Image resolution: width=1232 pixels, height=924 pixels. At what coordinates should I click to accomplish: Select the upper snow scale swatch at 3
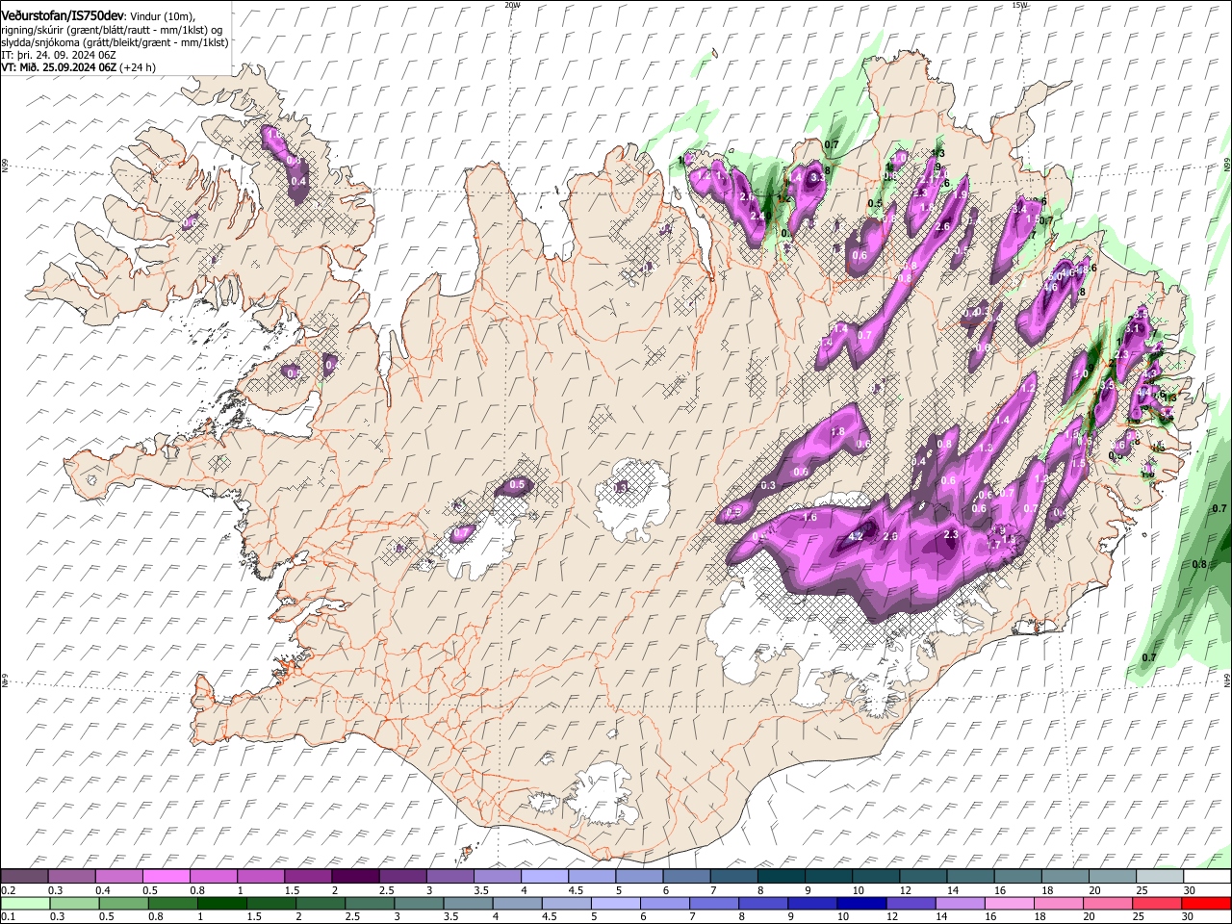click(x=449, y=876)
